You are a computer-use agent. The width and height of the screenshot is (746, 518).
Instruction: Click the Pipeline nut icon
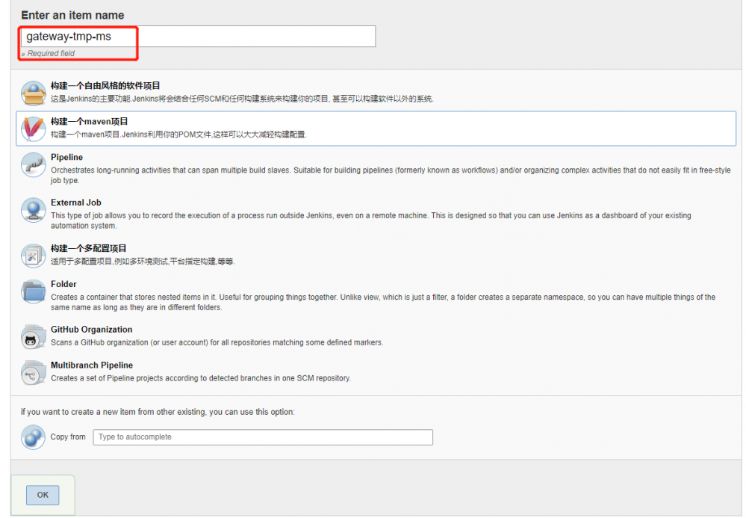(33, 166)
